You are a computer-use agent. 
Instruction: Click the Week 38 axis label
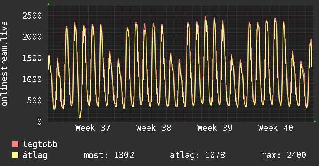(154, 128)
